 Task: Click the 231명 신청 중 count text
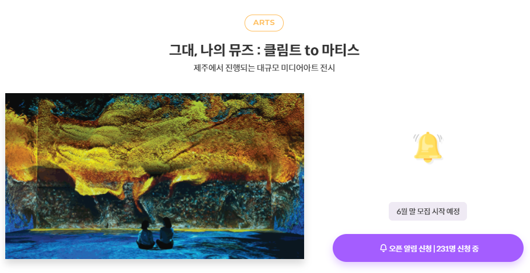457,249
